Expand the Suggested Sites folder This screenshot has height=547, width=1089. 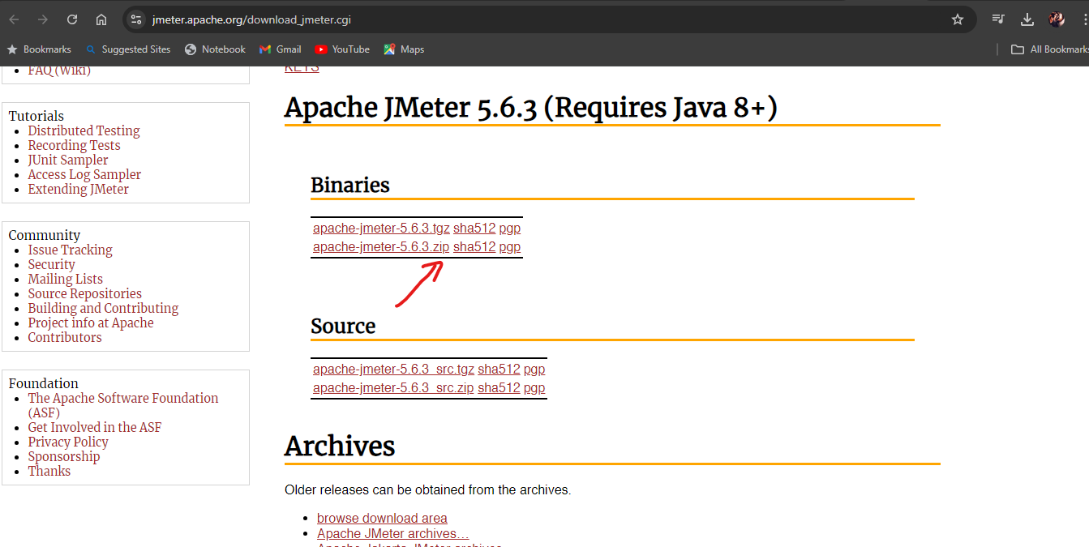pyautogui.click(x=127, y=49)
